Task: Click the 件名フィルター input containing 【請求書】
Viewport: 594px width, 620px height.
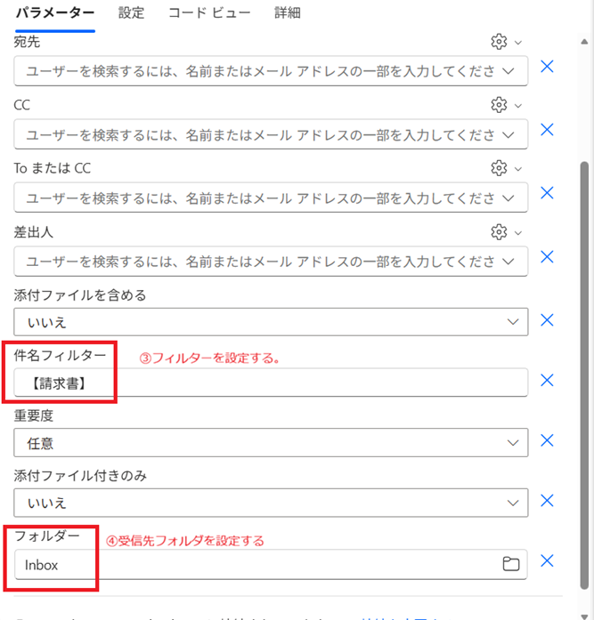Action: 267,382
